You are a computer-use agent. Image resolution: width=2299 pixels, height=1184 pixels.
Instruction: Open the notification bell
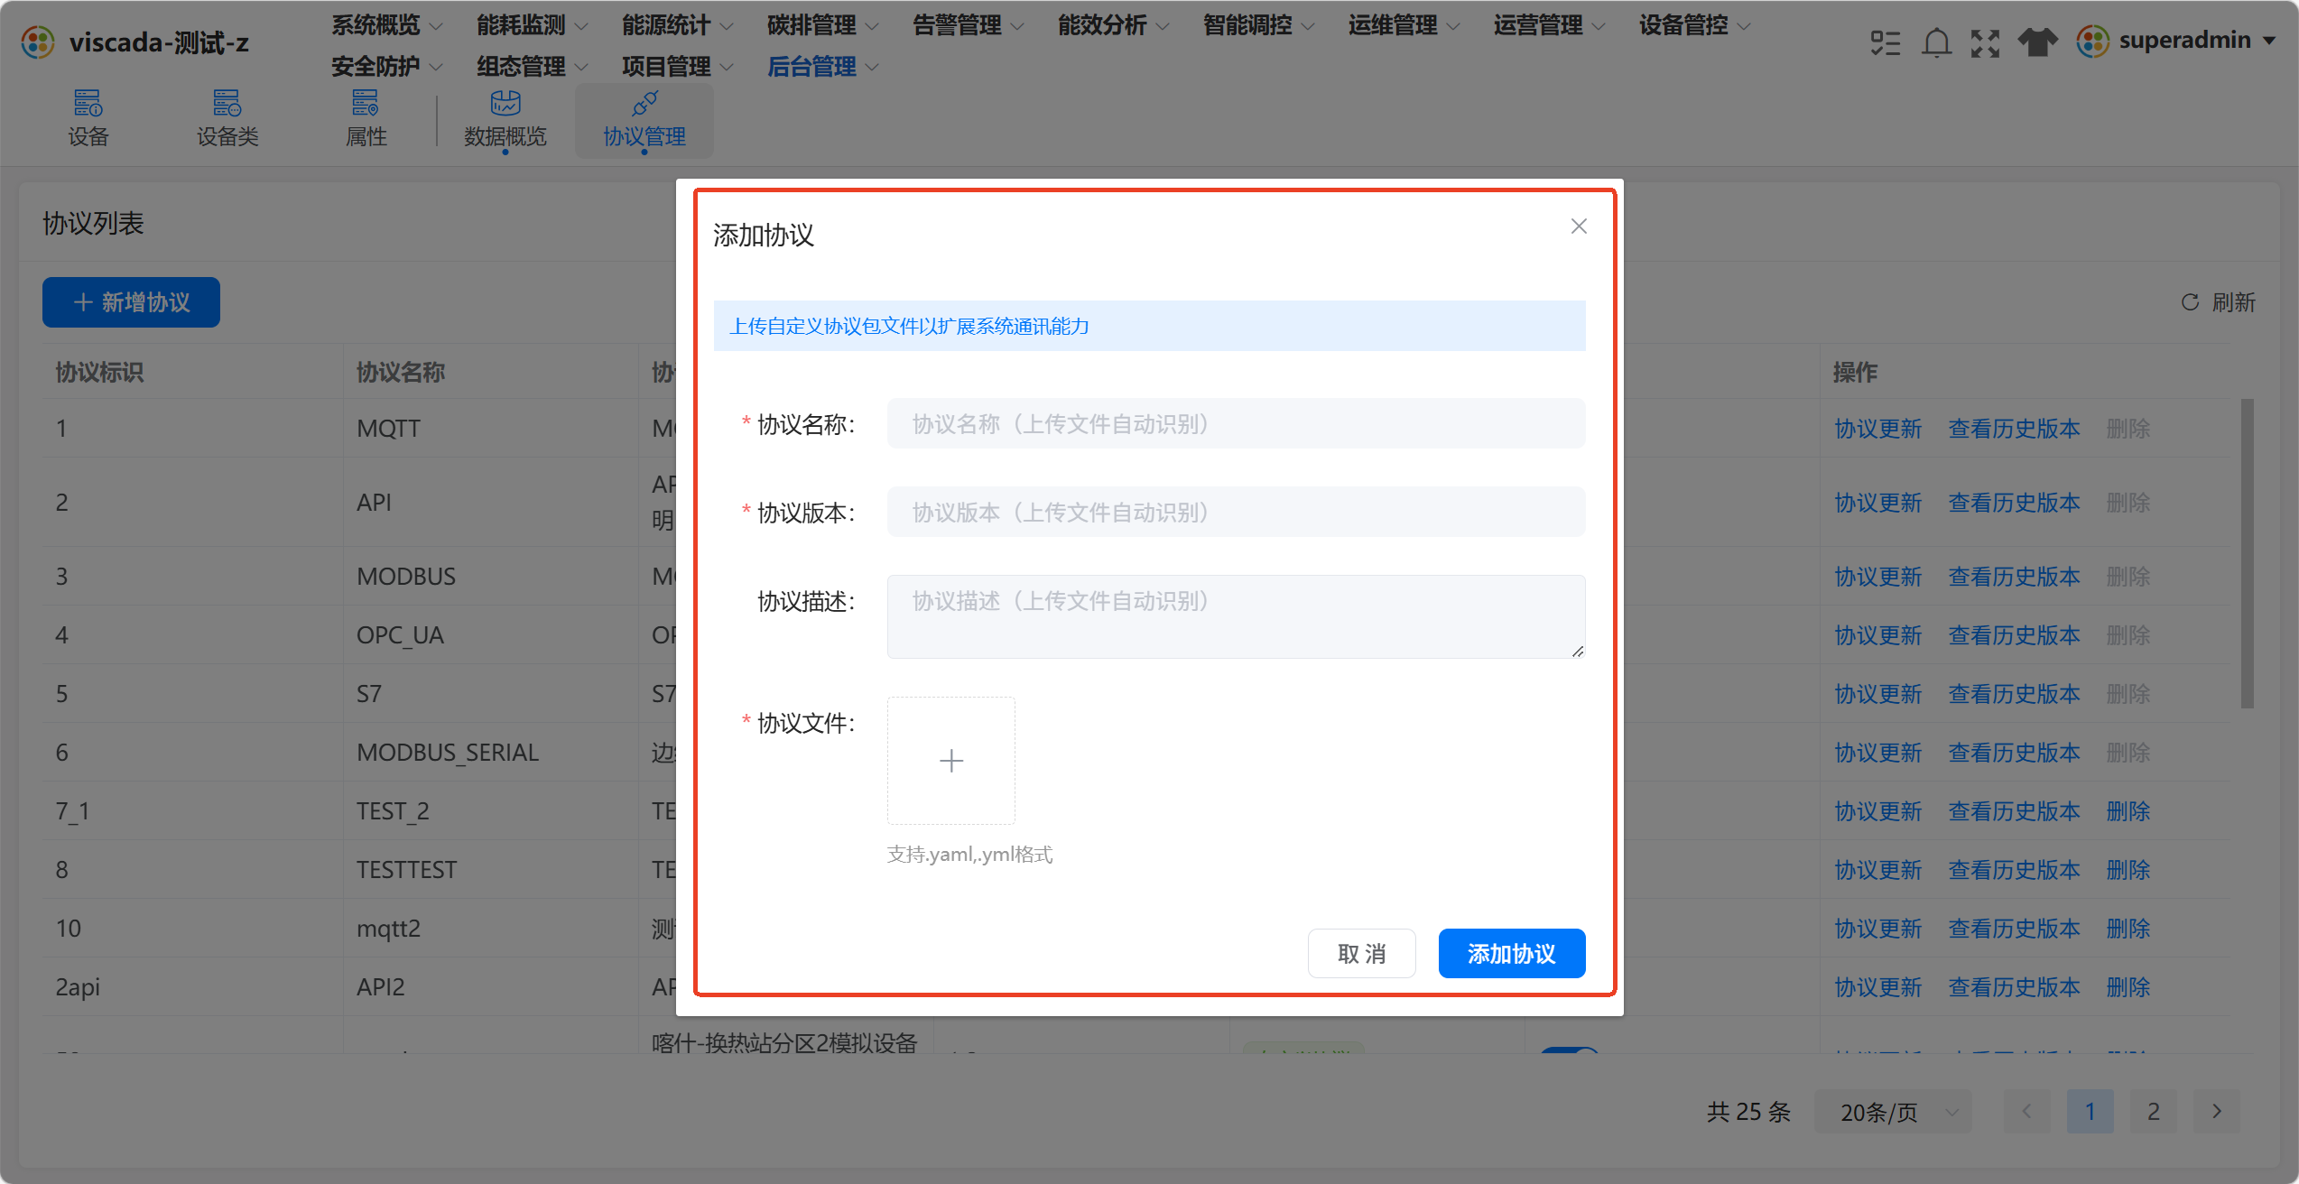click(1936, 42)
